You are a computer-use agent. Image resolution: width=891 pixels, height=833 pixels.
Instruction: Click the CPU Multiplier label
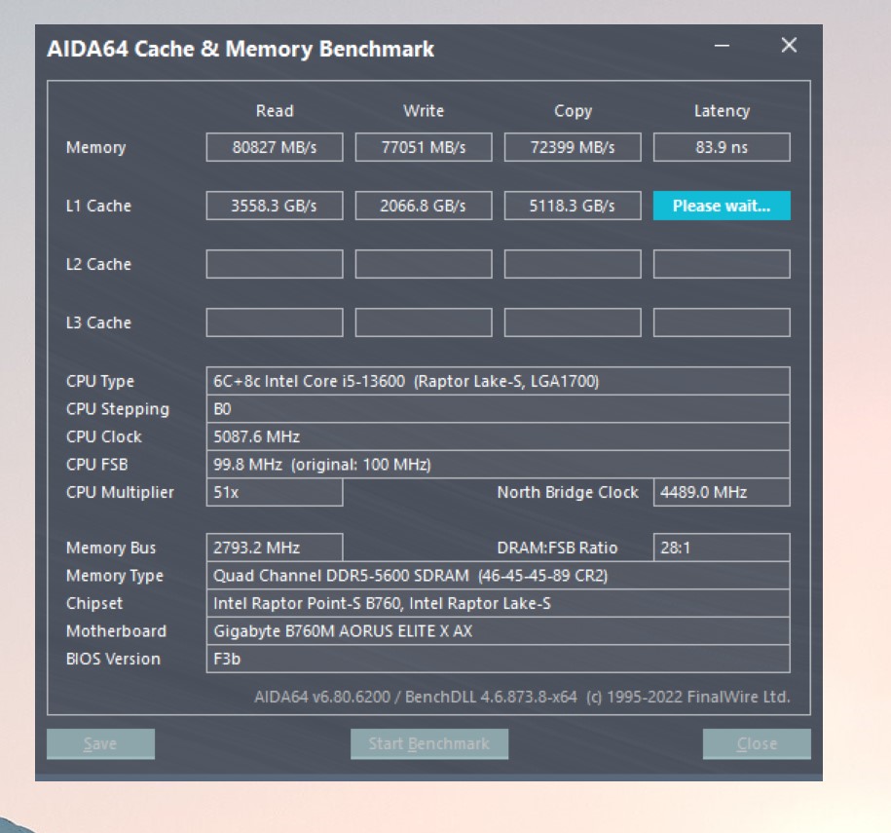120,493
